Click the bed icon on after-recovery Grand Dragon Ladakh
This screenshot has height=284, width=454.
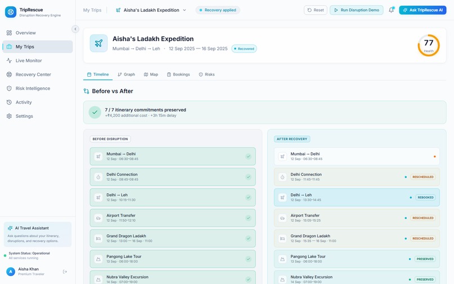click(282, 239)
